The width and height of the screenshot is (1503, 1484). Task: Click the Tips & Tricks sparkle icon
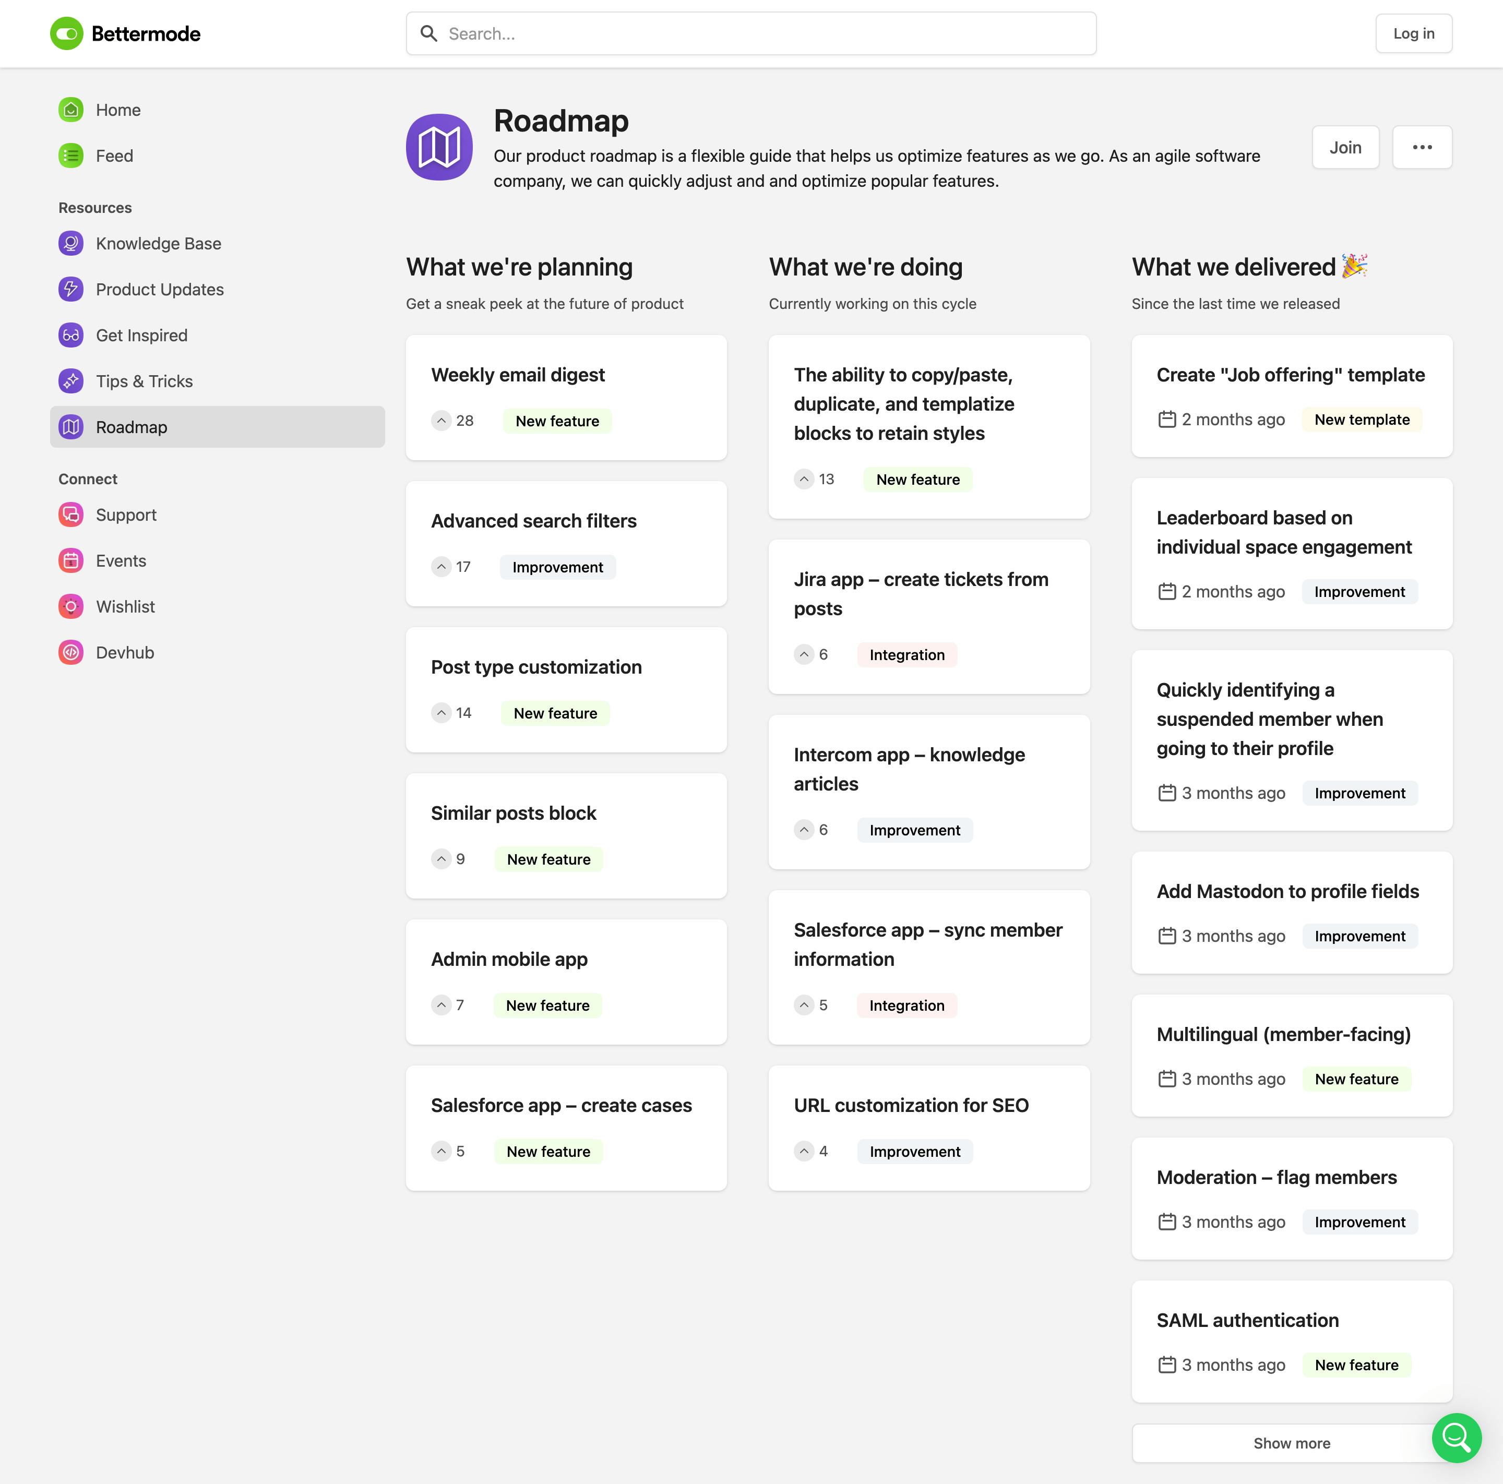pos(71,381)
